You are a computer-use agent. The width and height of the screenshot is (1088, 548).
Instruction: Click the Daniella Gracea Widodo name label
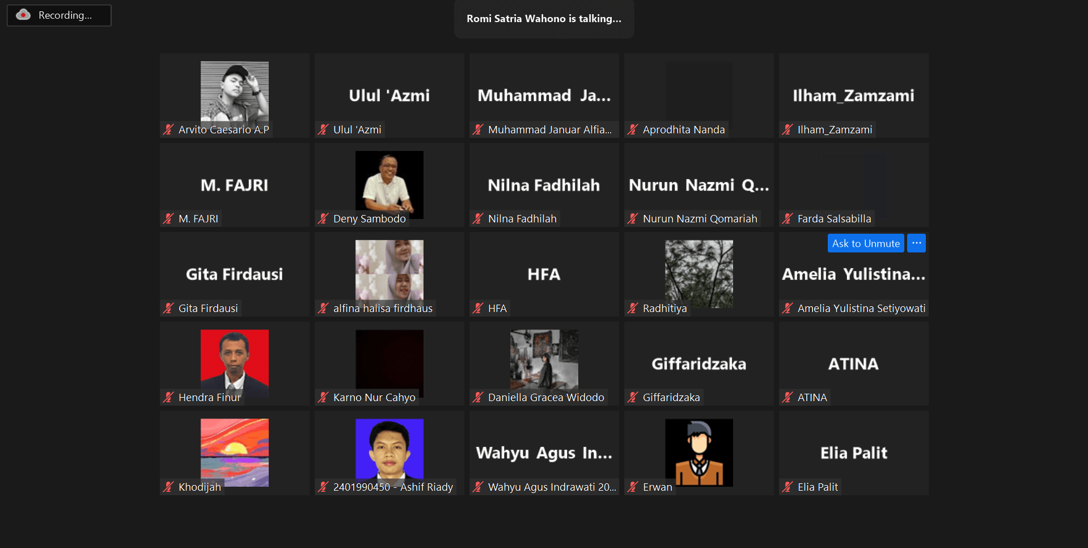[x=545, y=397]
